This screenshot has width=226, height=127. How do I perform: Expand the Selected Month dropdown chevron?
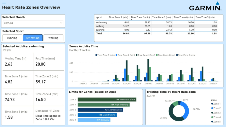tap(61, 23)
